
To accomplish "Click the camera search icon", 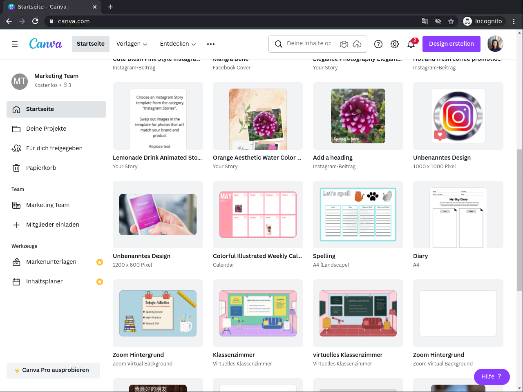I will coord(344,44).
